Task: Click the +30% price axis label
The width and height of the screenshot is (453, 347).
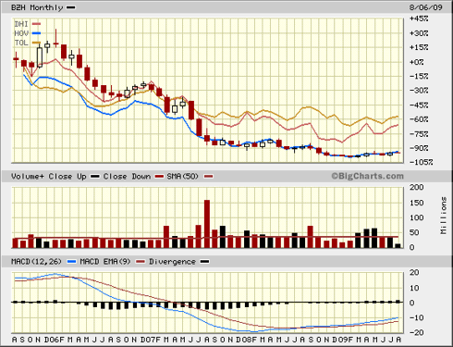Action: (x=419, y=33)
